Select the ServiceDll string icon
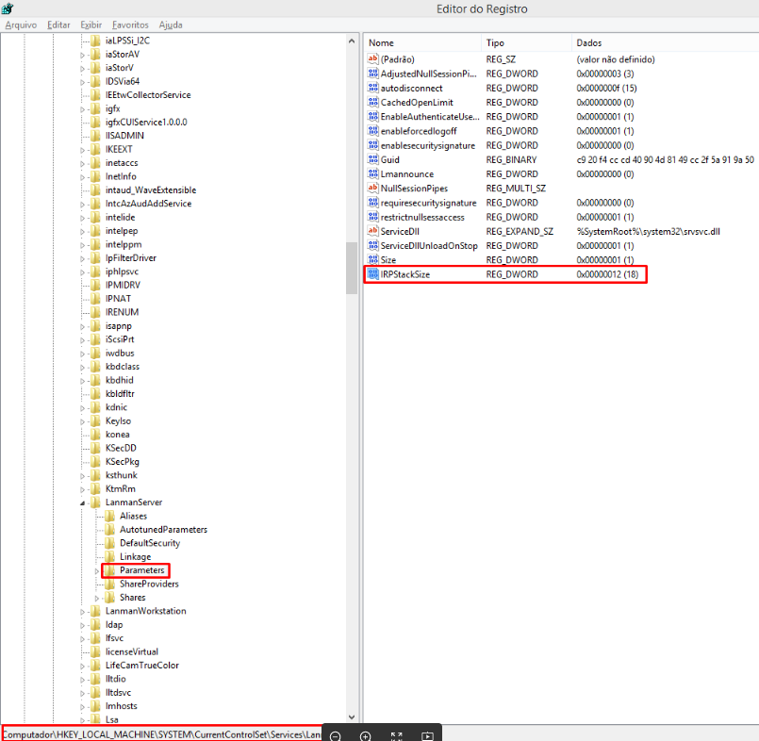 372,231
